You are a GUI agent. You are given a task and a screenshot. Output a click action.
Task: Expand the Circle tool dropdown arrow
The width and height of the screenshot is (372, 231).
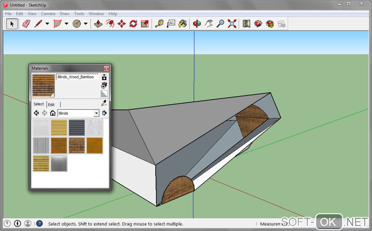(x=86, y=24)
